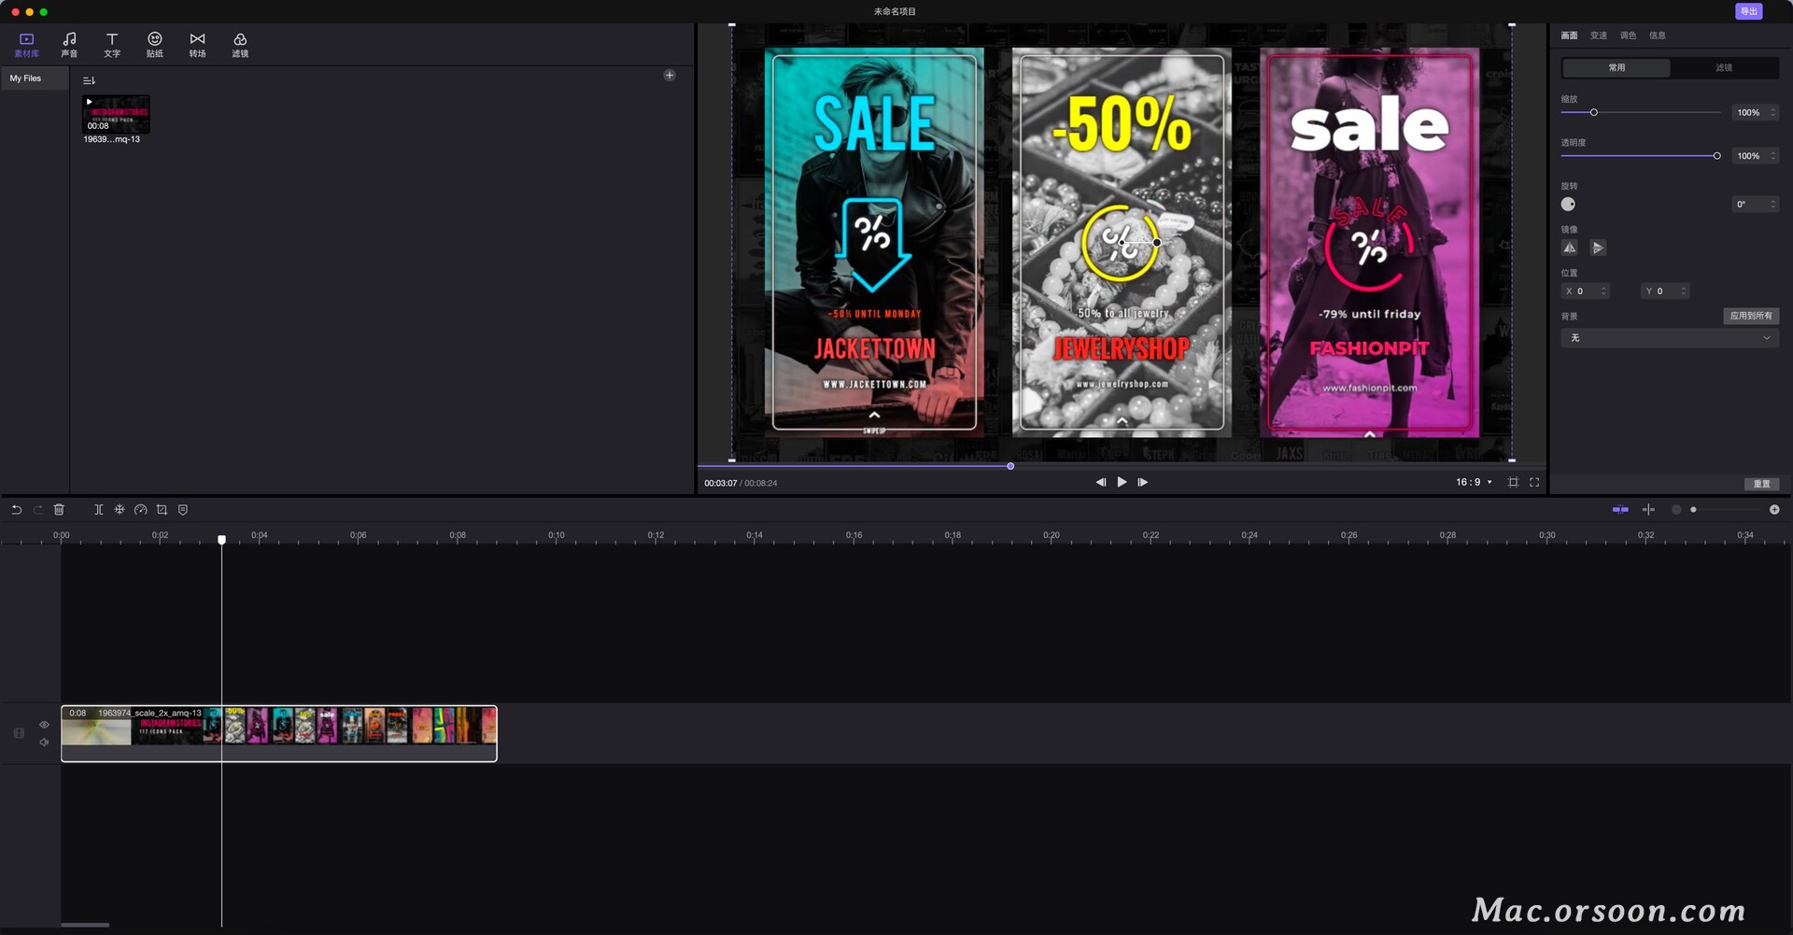The width and height of the screenshot is (1793, 935).
Task: Switch to the 信息 info tab
Action: (x=1658, y=35)
